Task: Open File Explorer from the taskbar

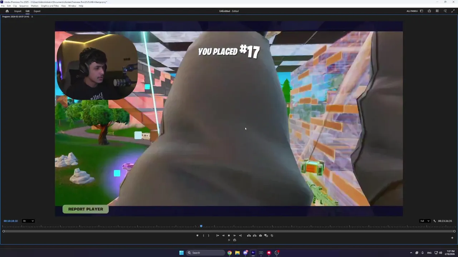Action: tap(237, 253)
